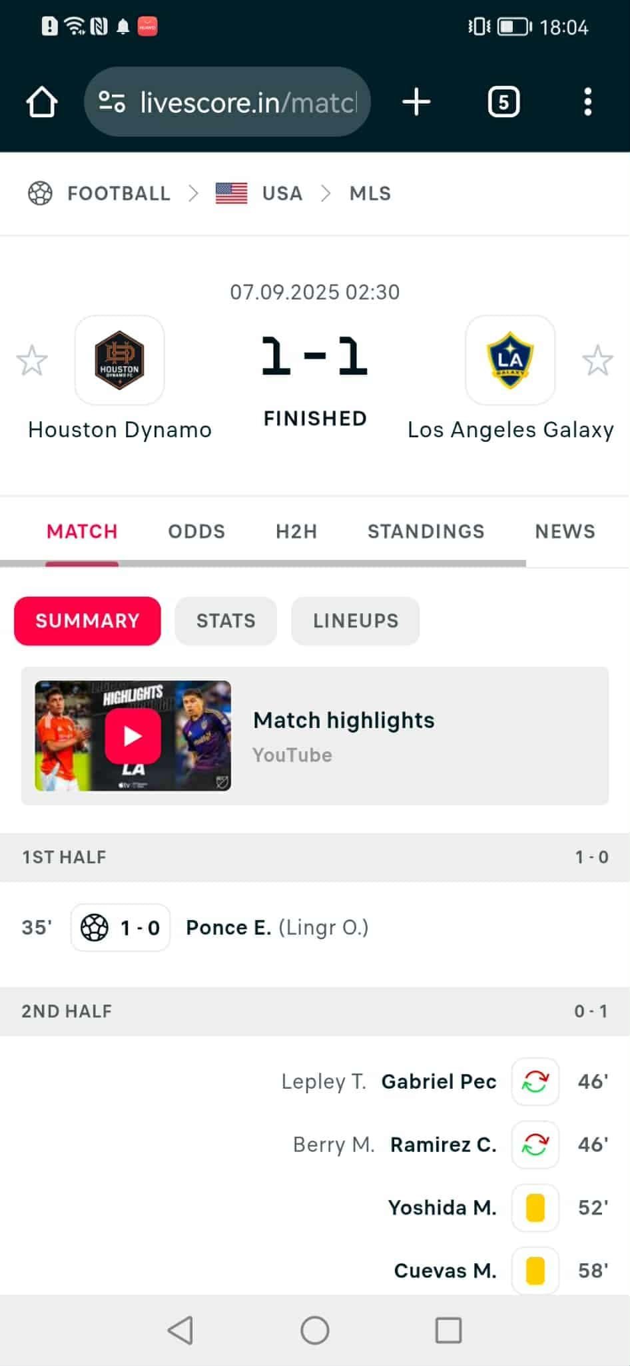Open a new browser tab

point(417,103)
